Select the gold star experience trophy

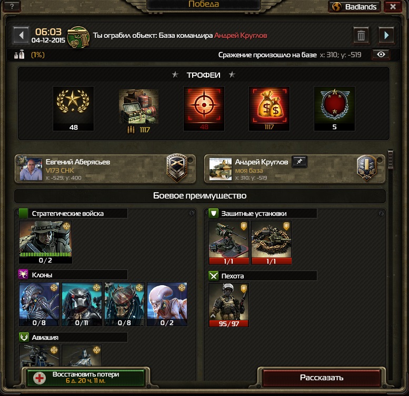click(x=73, y=109)
